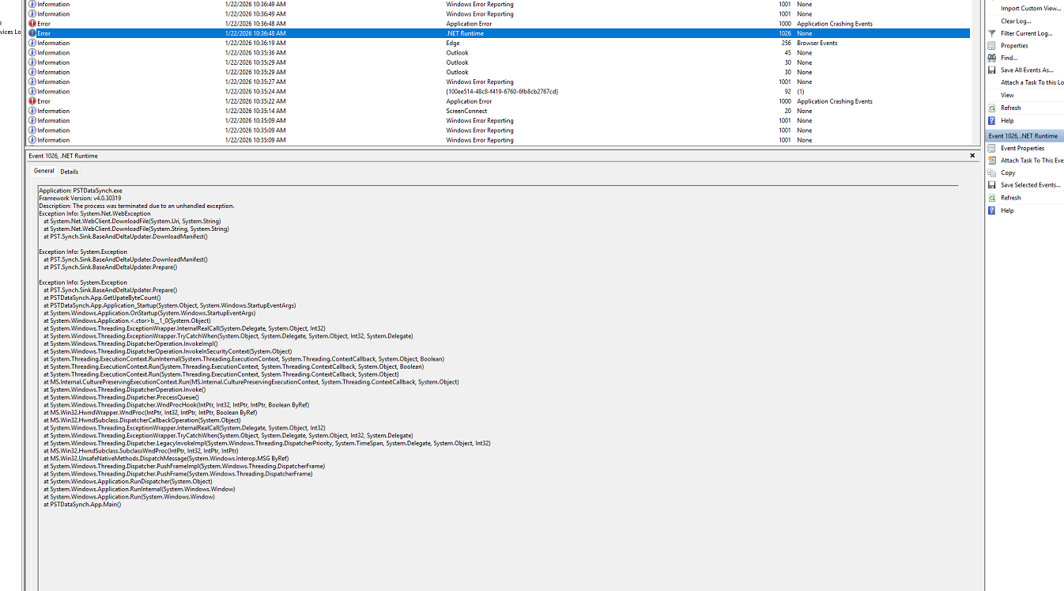Image resolution: width=1064 pixels, height=591 pixels.
Task: Click 'Exception Info: System.Net.WebException' line
Action: pos(95,214)
